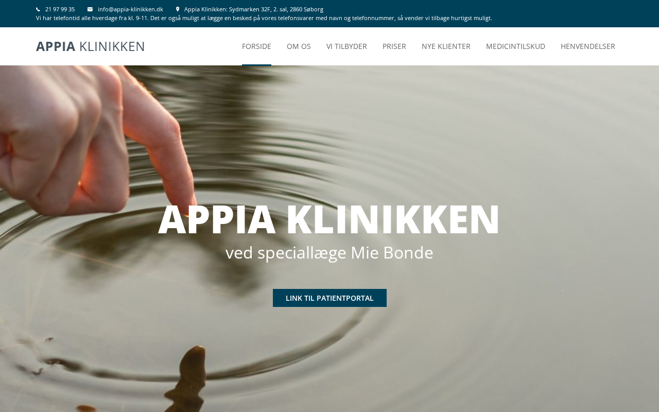The width and height of the screenshot is (659, 412).
Task: Call phone number 21 97 99 35
Action: (x=60, y=9)
